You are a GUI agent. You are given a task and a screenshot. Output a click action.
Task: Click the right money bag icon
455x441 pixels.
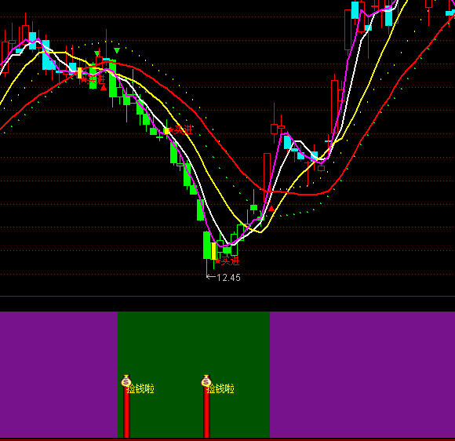click(206, 381)
